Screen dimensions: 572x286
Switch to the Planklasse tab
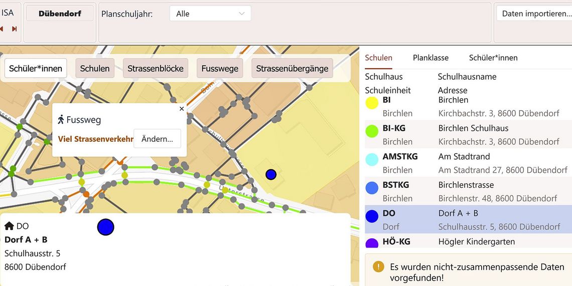(x=431, y=58)
